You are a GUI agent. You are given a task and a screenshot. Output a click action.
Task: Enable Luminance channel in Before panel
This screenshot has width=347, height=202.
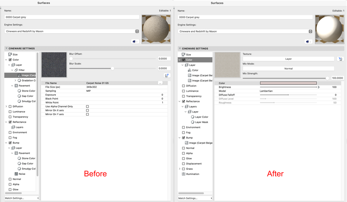10,112
